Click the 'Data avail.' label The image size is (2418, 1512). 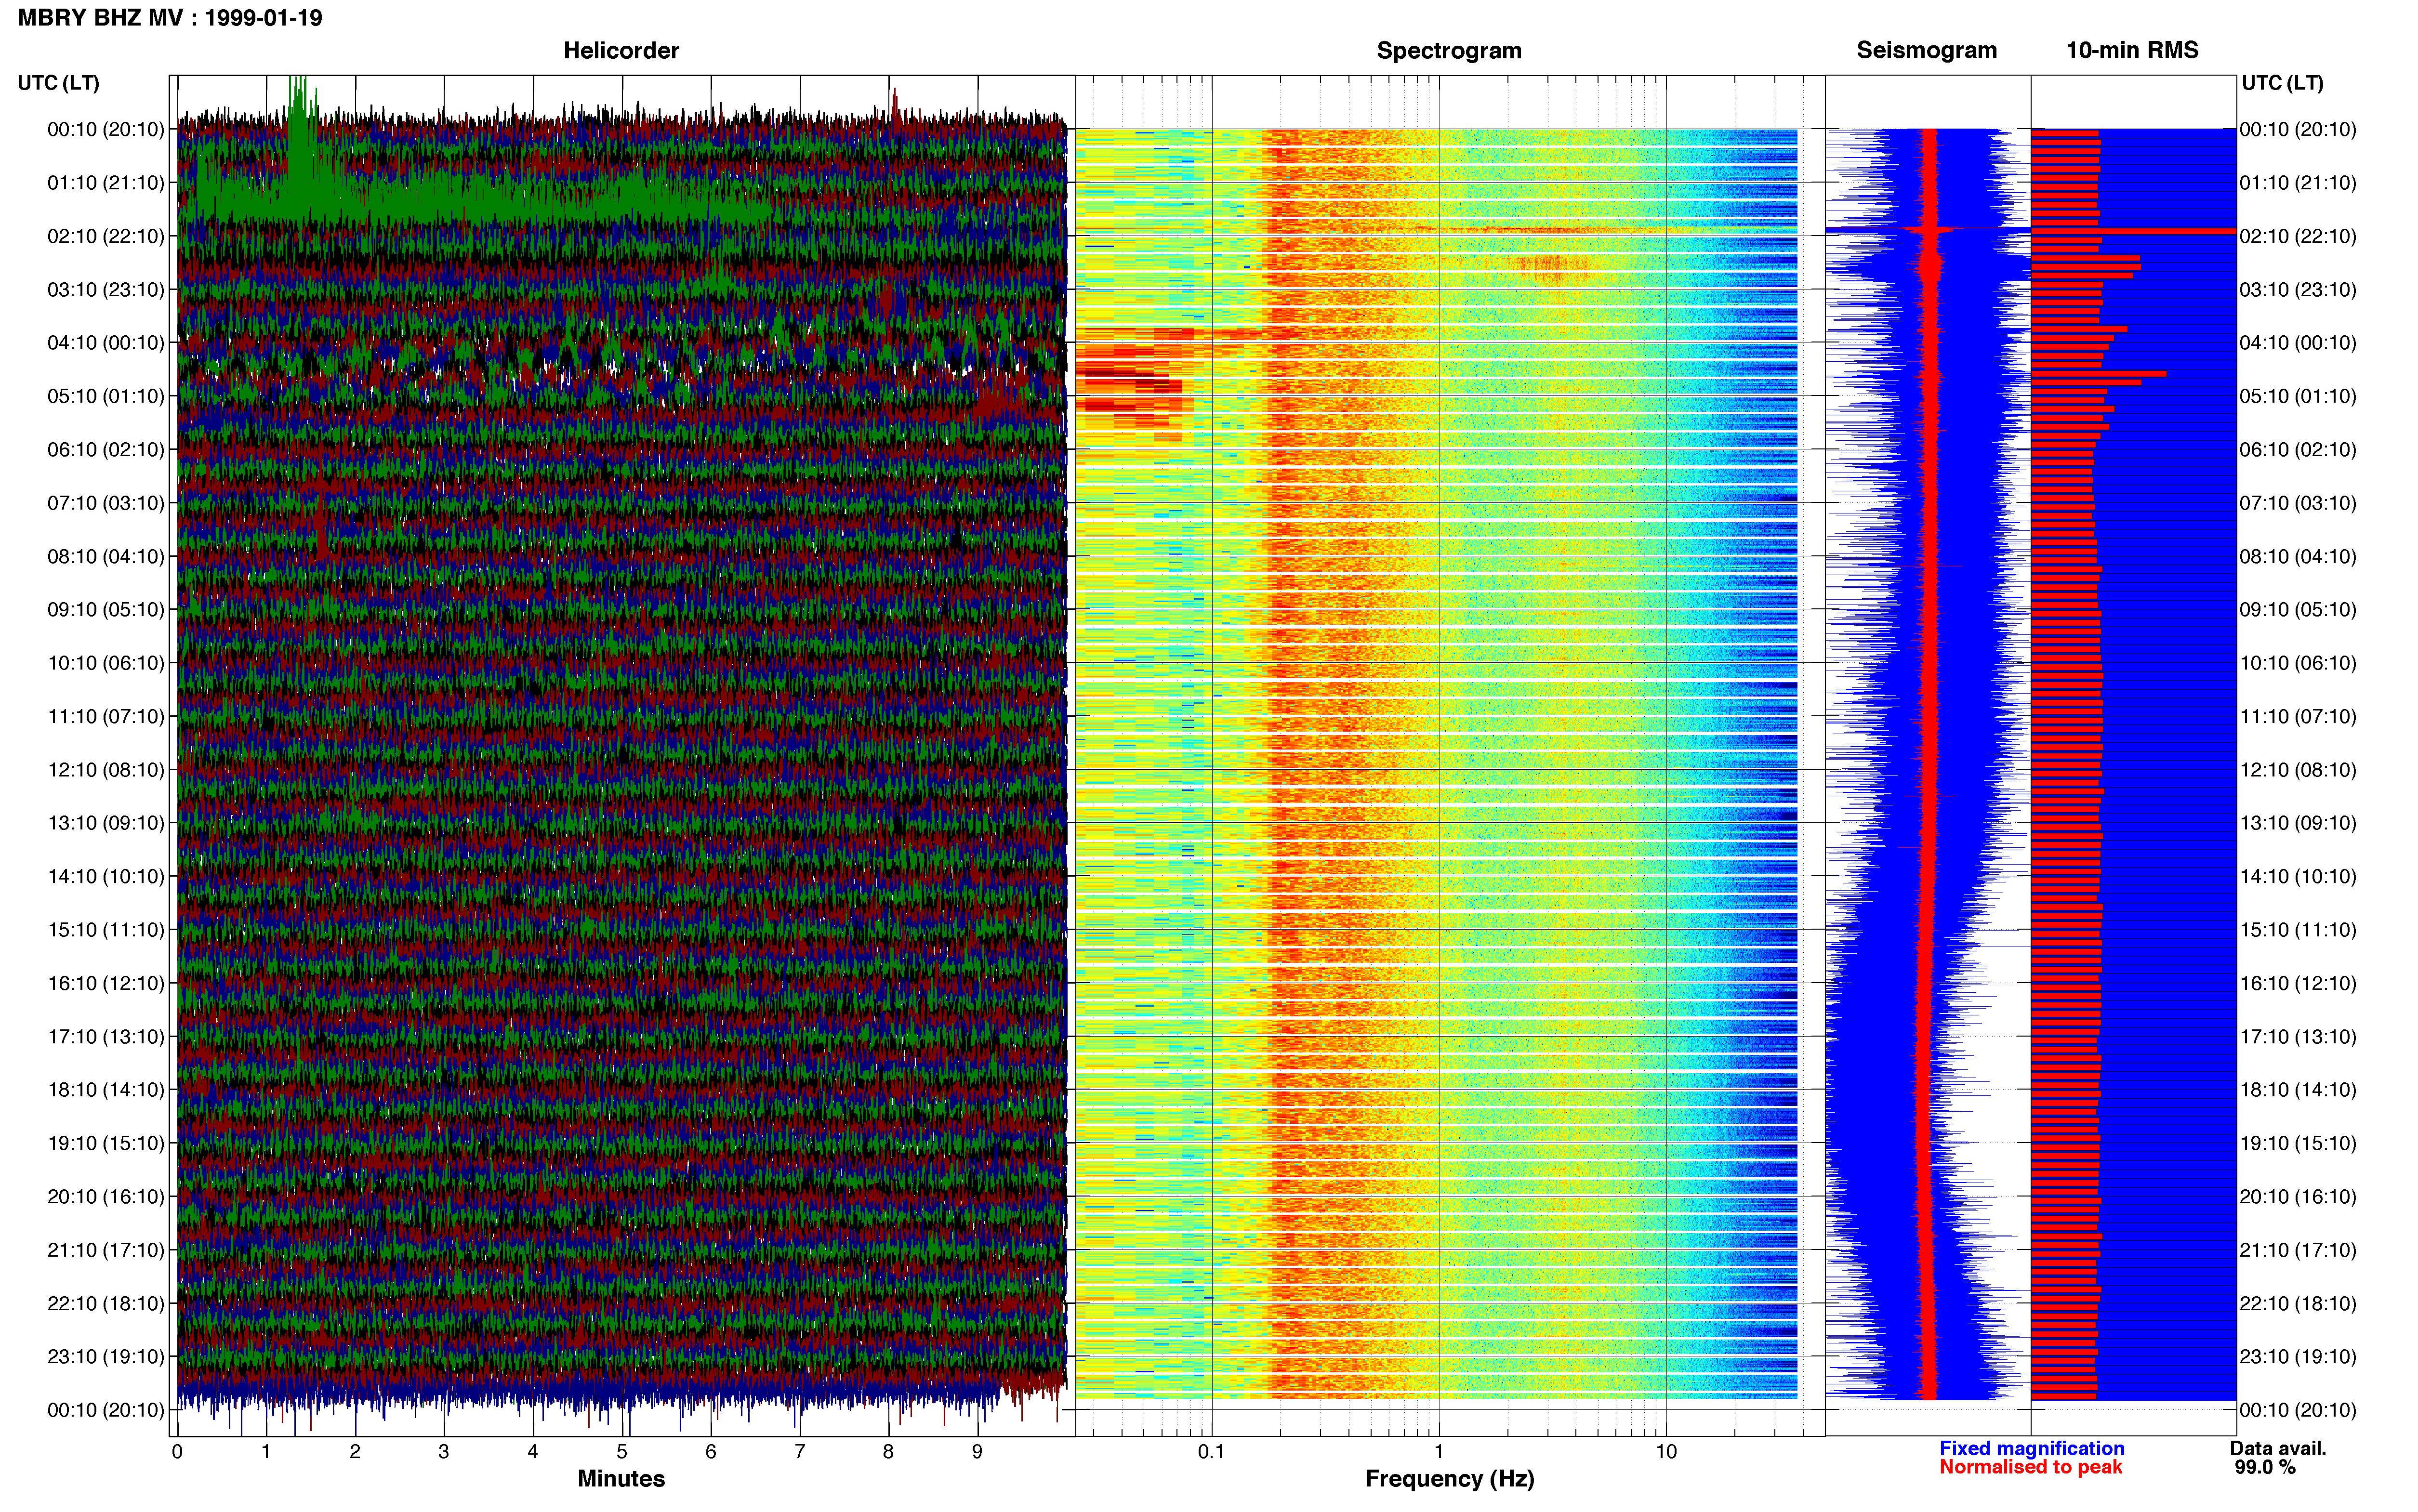pyautogui.click(x=2278, y=1448)
